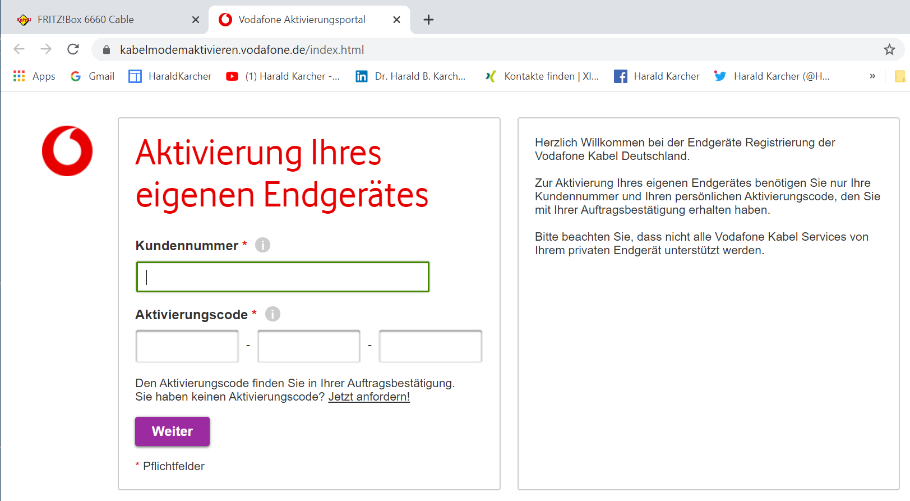The height and width of the screenshot is (501, 910).
Task: Click the first Aktivierungscode field
Action: click(187, 346)
